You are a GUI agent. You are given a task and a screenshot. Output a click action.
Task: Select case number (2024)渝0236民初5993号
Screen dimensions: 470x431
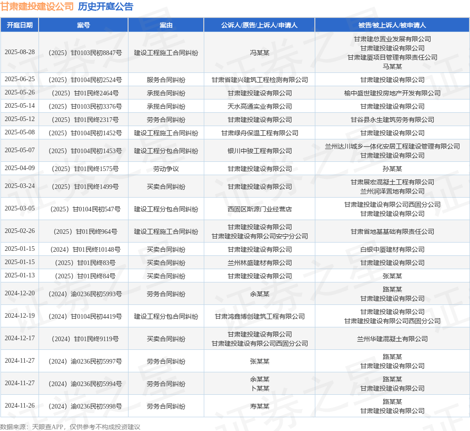pos(85,294)
